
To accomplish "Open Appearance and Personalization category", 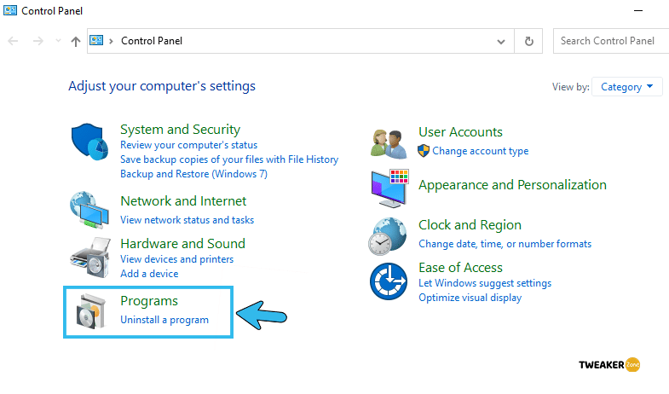I will [x=512, y=185].
